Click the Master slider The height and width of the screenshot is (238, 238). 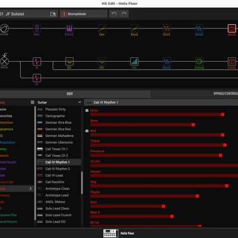(164, 176)
